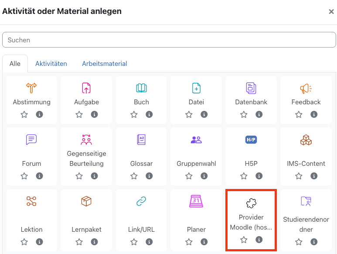The image size is (337, 254).
Task: Favorite the Studierendenordner activity
Action: point(299,242)
